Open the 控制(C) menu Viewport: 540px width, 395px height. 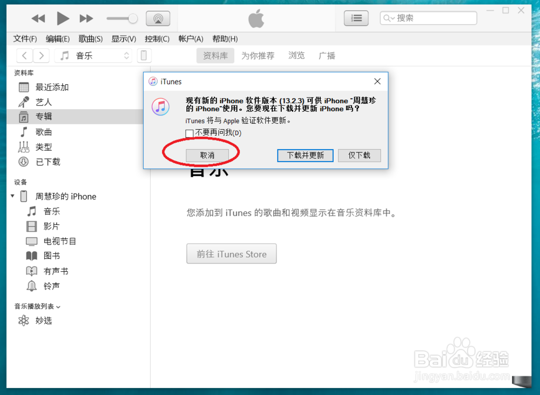point(157,39)
